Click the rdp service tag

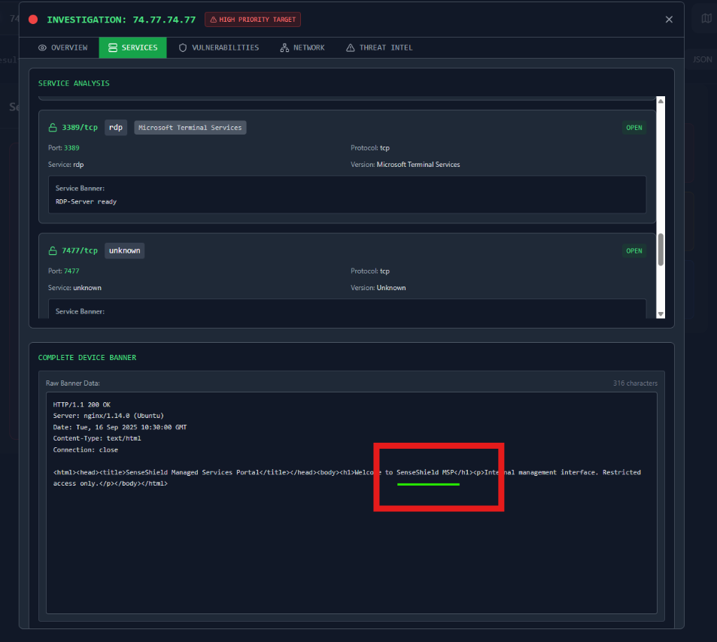pos(116,128)
